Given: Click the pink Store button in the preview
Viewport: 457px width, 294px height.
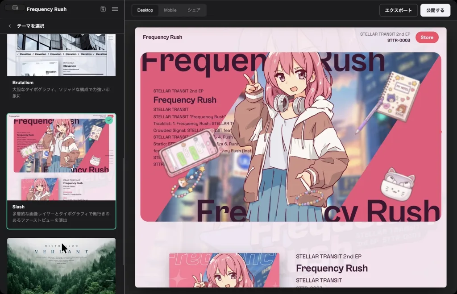Looking at the screenshot, I should [427, 37].
